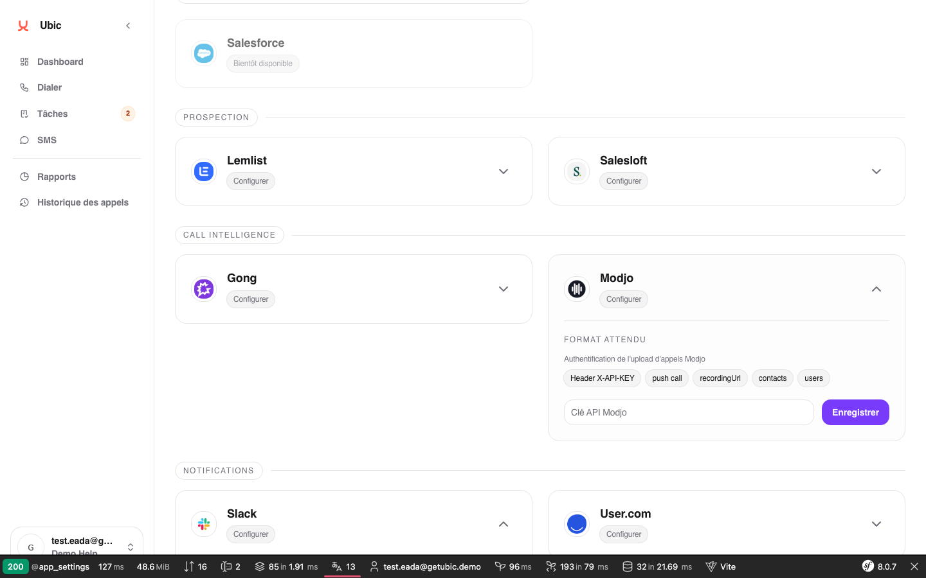Image resolution: width=926 pixels, height=578 pixels.
Task: Click the PROSPECTION section label
Action: tap(216, 118)
